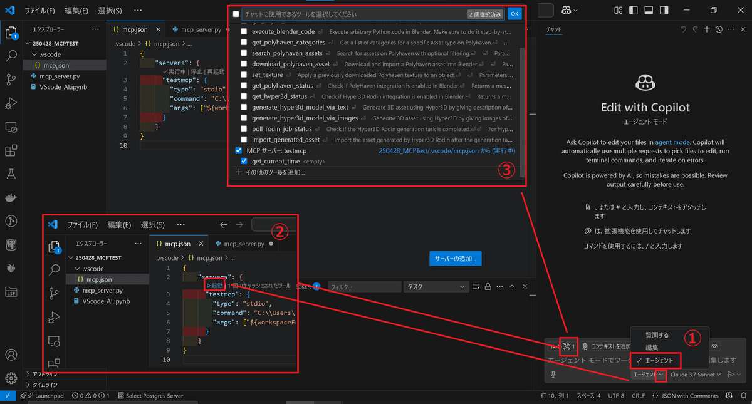Open the notifications bell in the status bar
This screenshot has width=752, height=404.
(x=743, y=396)
